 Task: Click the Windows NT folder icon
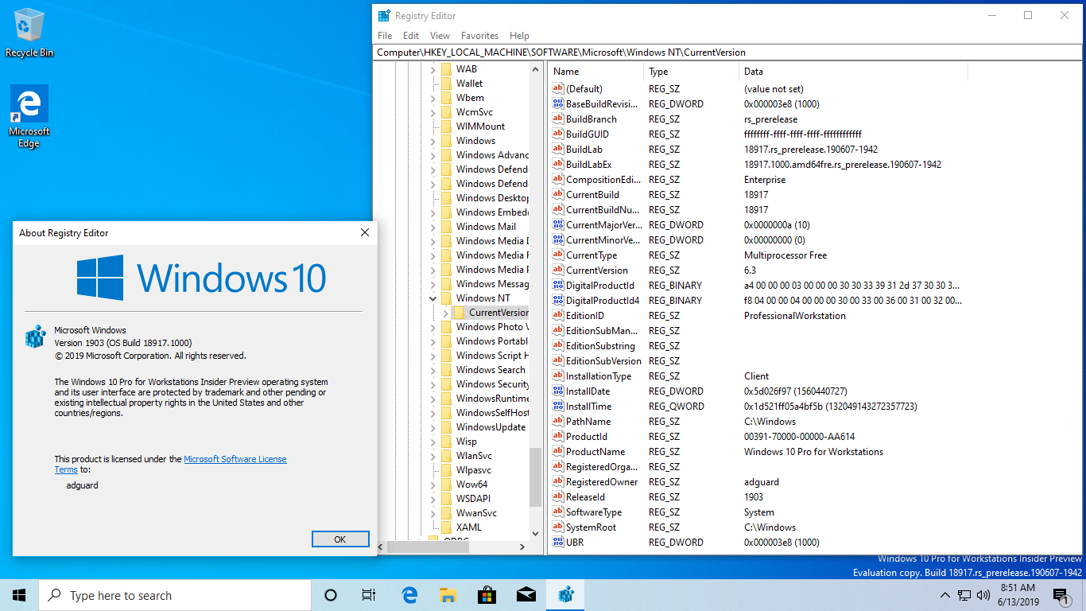[447, 298]
